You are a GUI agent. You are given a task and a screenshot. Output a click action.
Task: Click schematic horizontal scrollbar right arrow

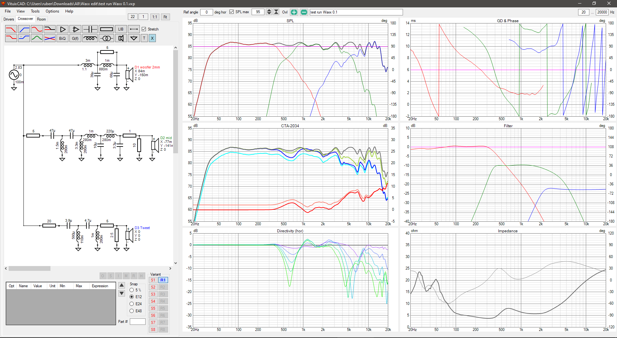[x=170, y=269]
